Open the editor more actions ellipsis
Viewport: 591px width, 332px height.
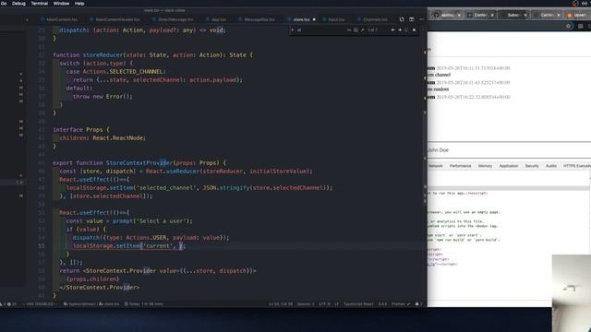[x=421, y=19]
